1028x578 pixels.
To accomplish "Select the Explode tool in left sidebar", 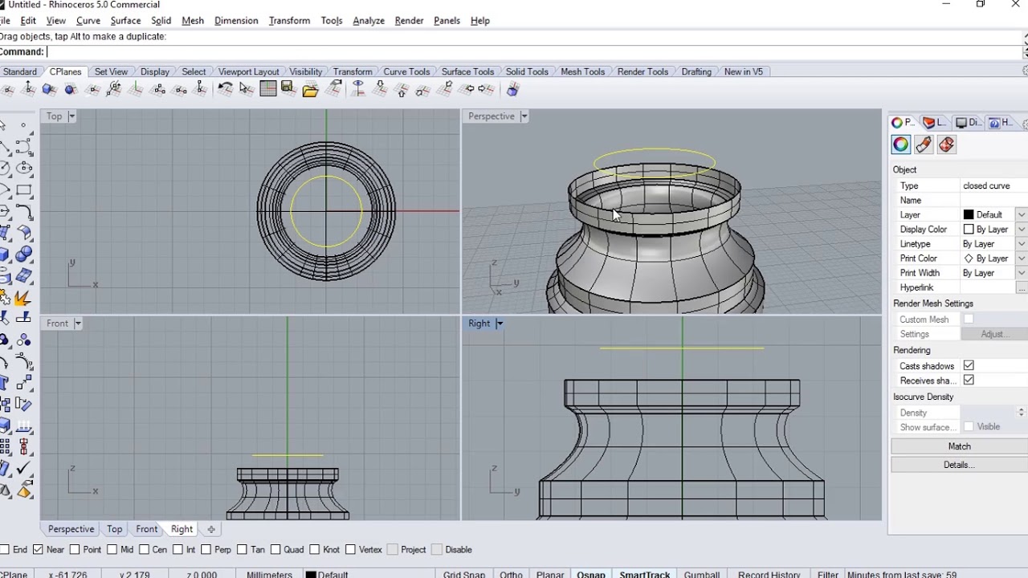I will (x=22, y=299).
